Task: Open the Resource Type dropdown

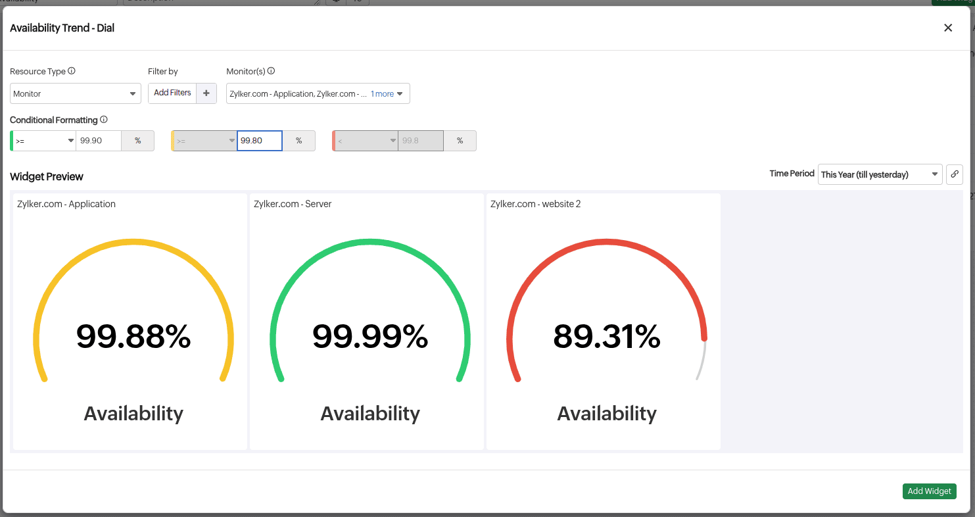Action: pos(75,94)
